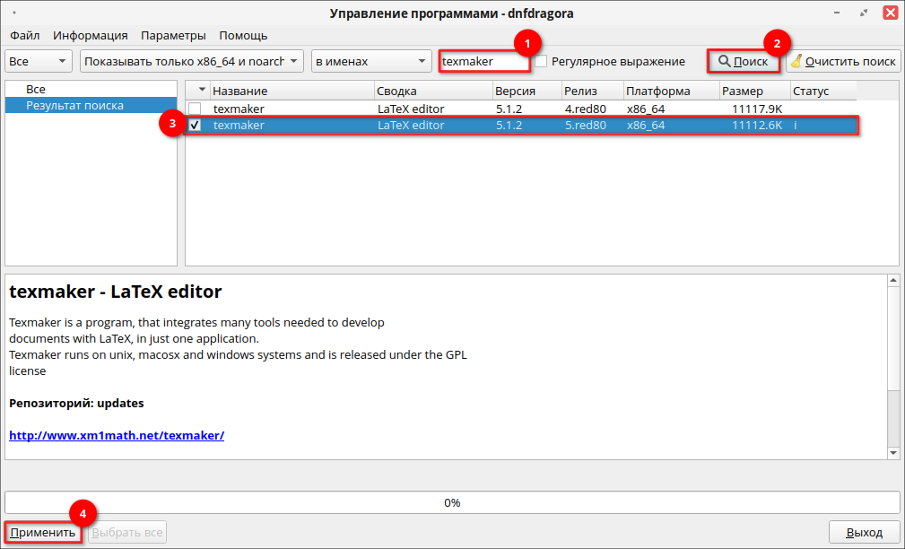Select the texmaker row with release 4.red80
Viewport: 905px width, 549px height.
click(x=522, y=109)
